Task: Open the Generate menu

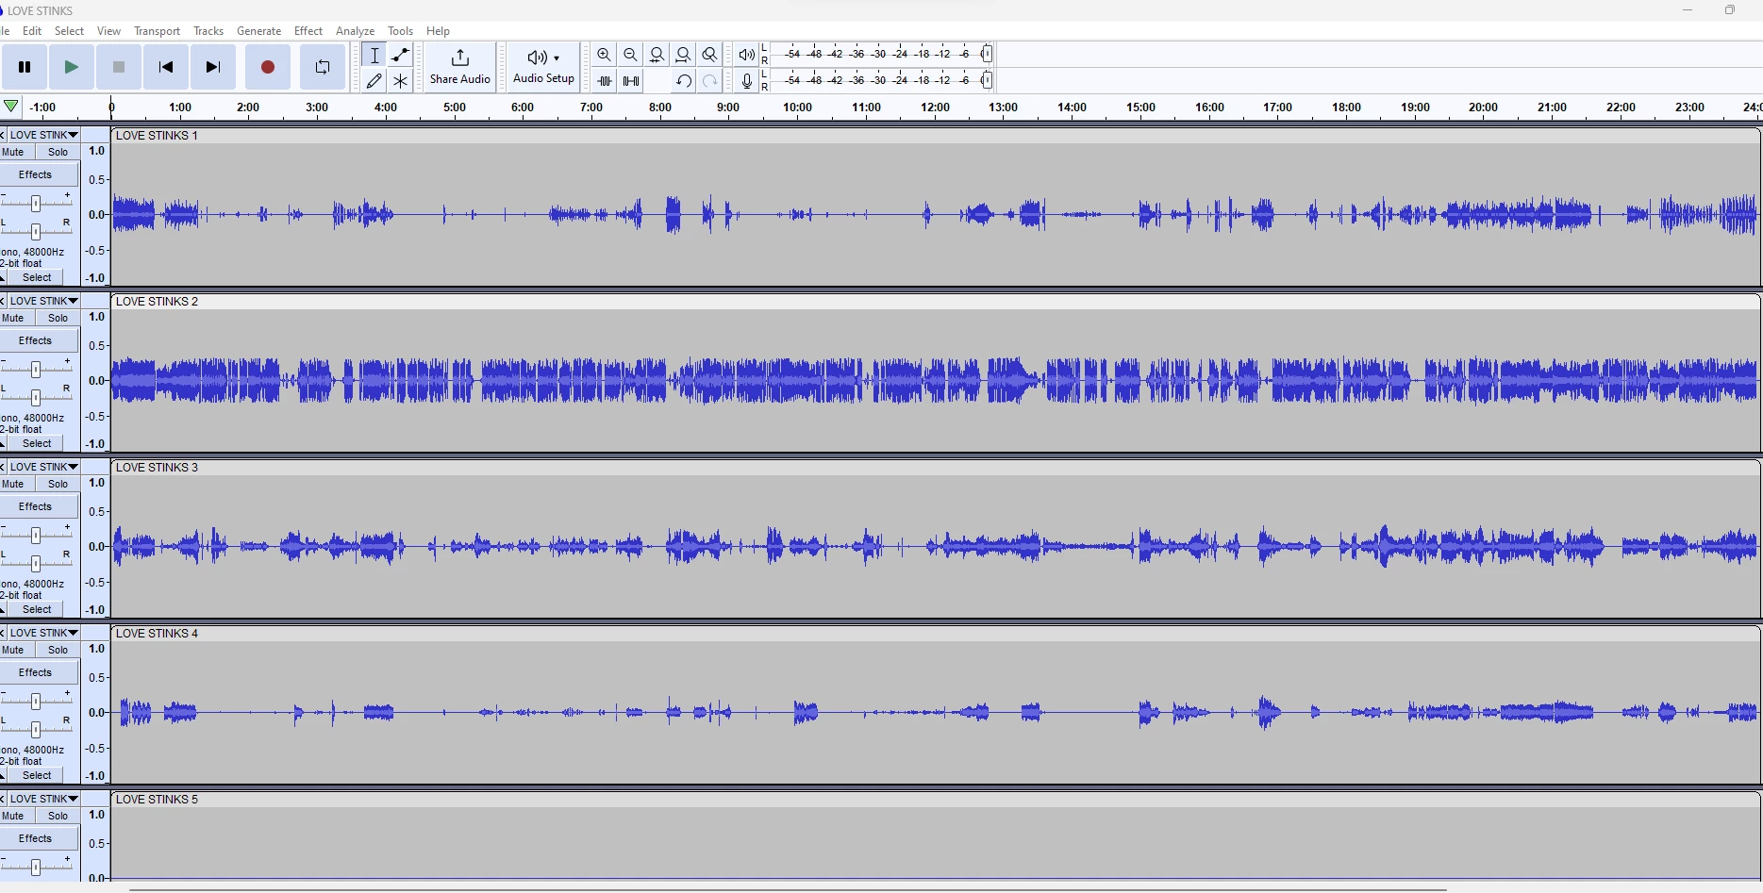Action: coord(259,31)
